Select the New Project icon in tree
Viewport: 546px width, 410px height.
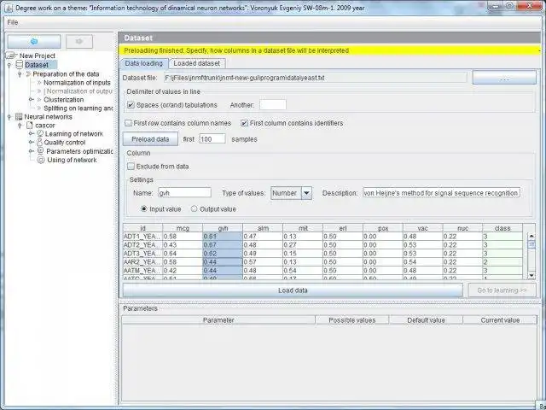pos(11,56)
